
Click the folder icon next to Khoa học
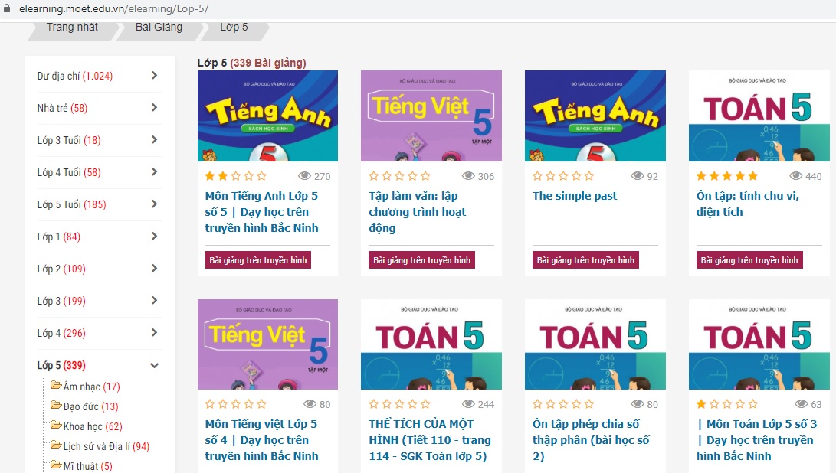point(56,425)
